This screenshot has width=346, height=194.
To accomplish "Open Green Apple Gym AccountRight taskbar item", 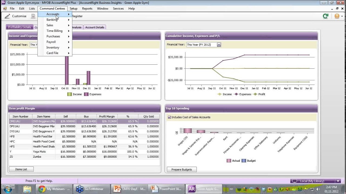I will pos(204,189).
